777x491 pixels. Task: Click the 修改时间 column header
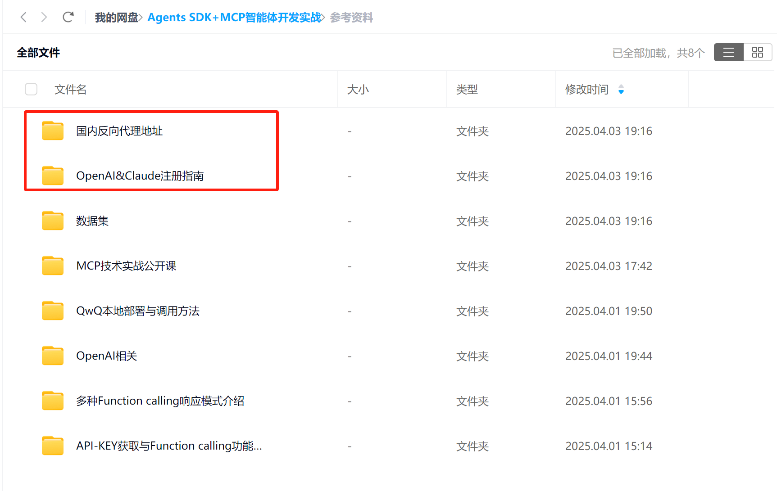(x=587, y=90)
